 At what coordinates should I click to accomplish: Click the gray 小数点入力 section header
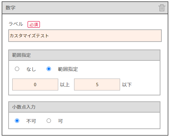[84, 107]
